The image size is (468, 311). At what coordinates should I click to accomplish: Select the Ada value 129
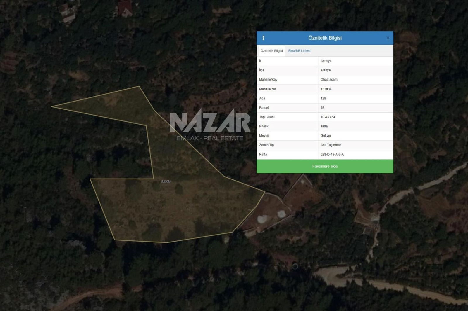tap(355, 98)
